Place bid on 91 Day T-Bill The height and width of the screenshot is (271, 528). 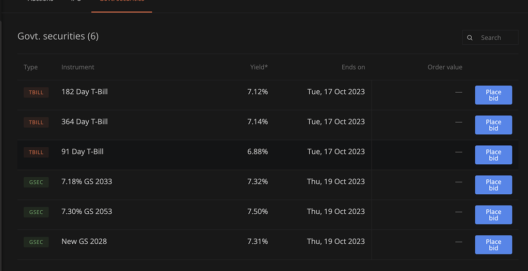pos(493,155)
